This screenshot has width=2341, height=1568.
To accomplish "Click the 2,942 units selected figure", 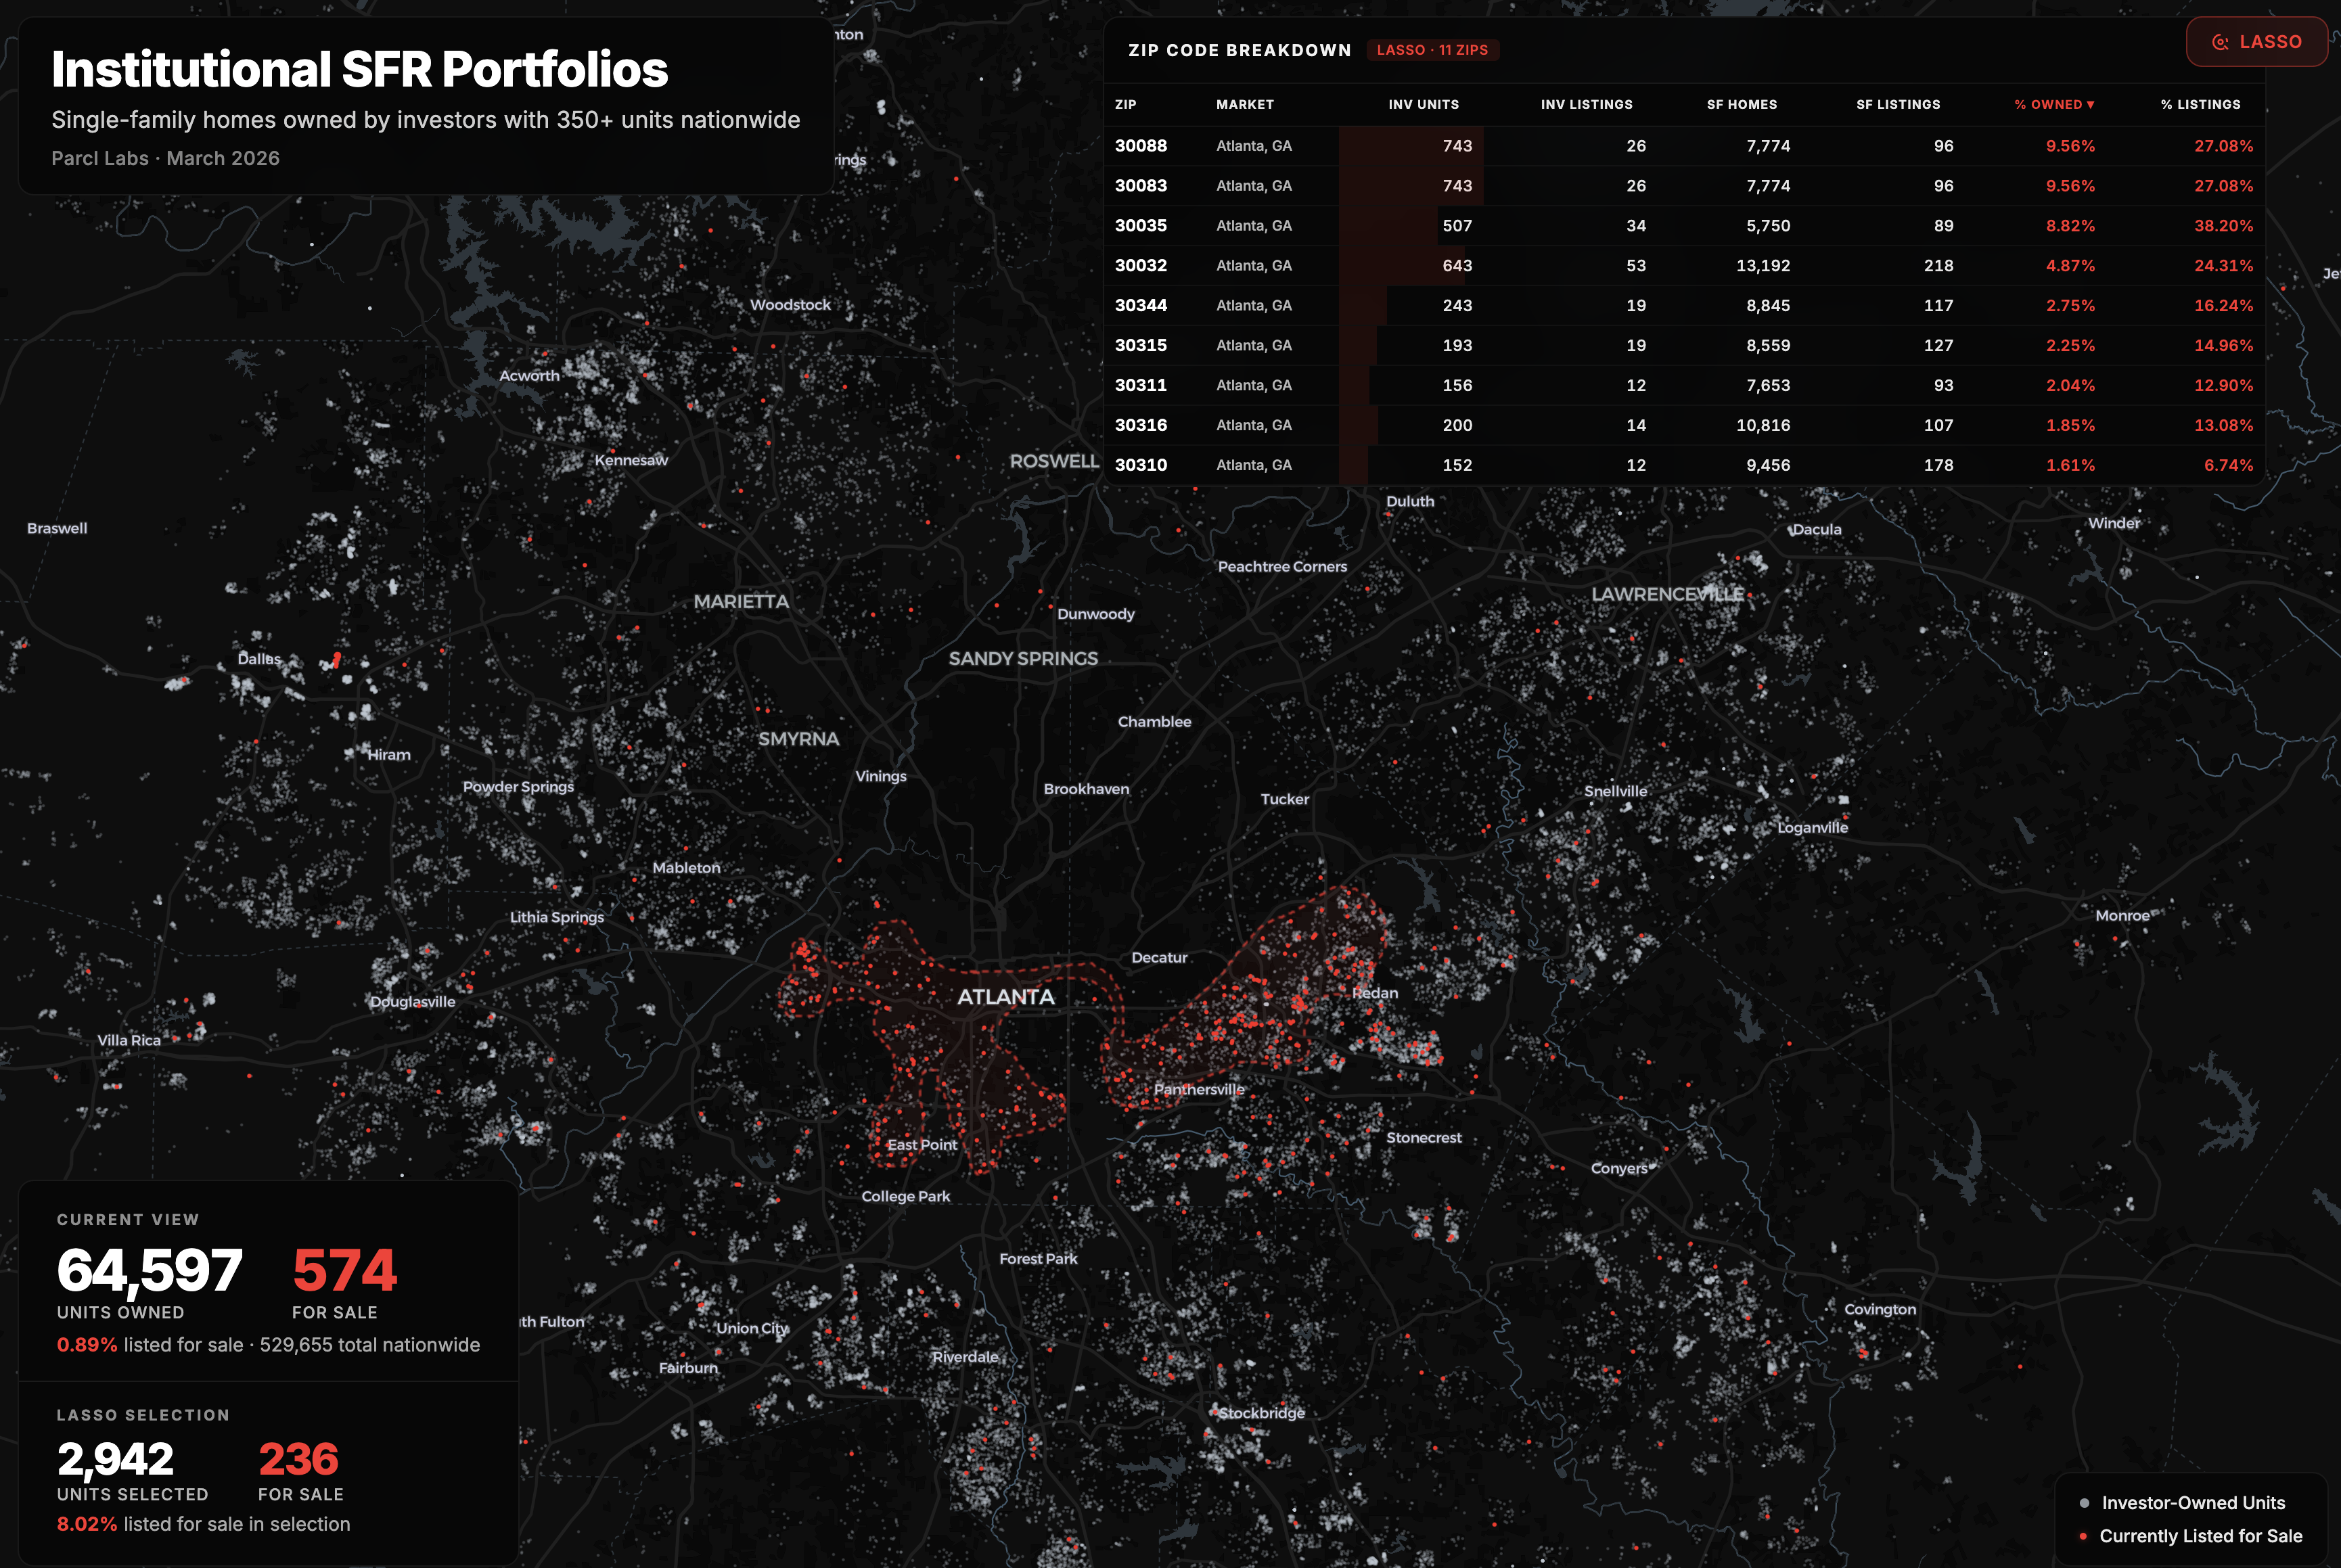I will (115, 1459).
